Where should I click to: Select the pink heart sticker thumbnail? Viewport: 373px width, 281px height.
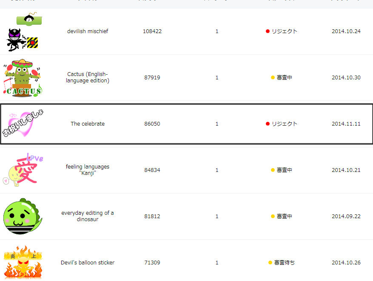23,124
